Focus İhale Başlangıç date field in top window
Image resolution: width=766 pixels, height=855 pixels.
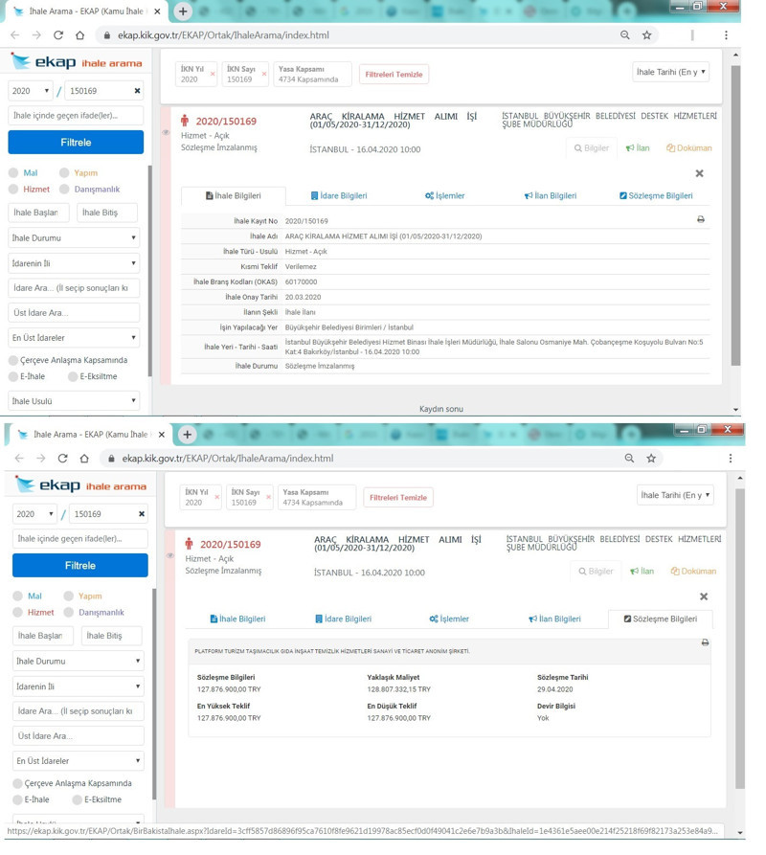point(38,213)
